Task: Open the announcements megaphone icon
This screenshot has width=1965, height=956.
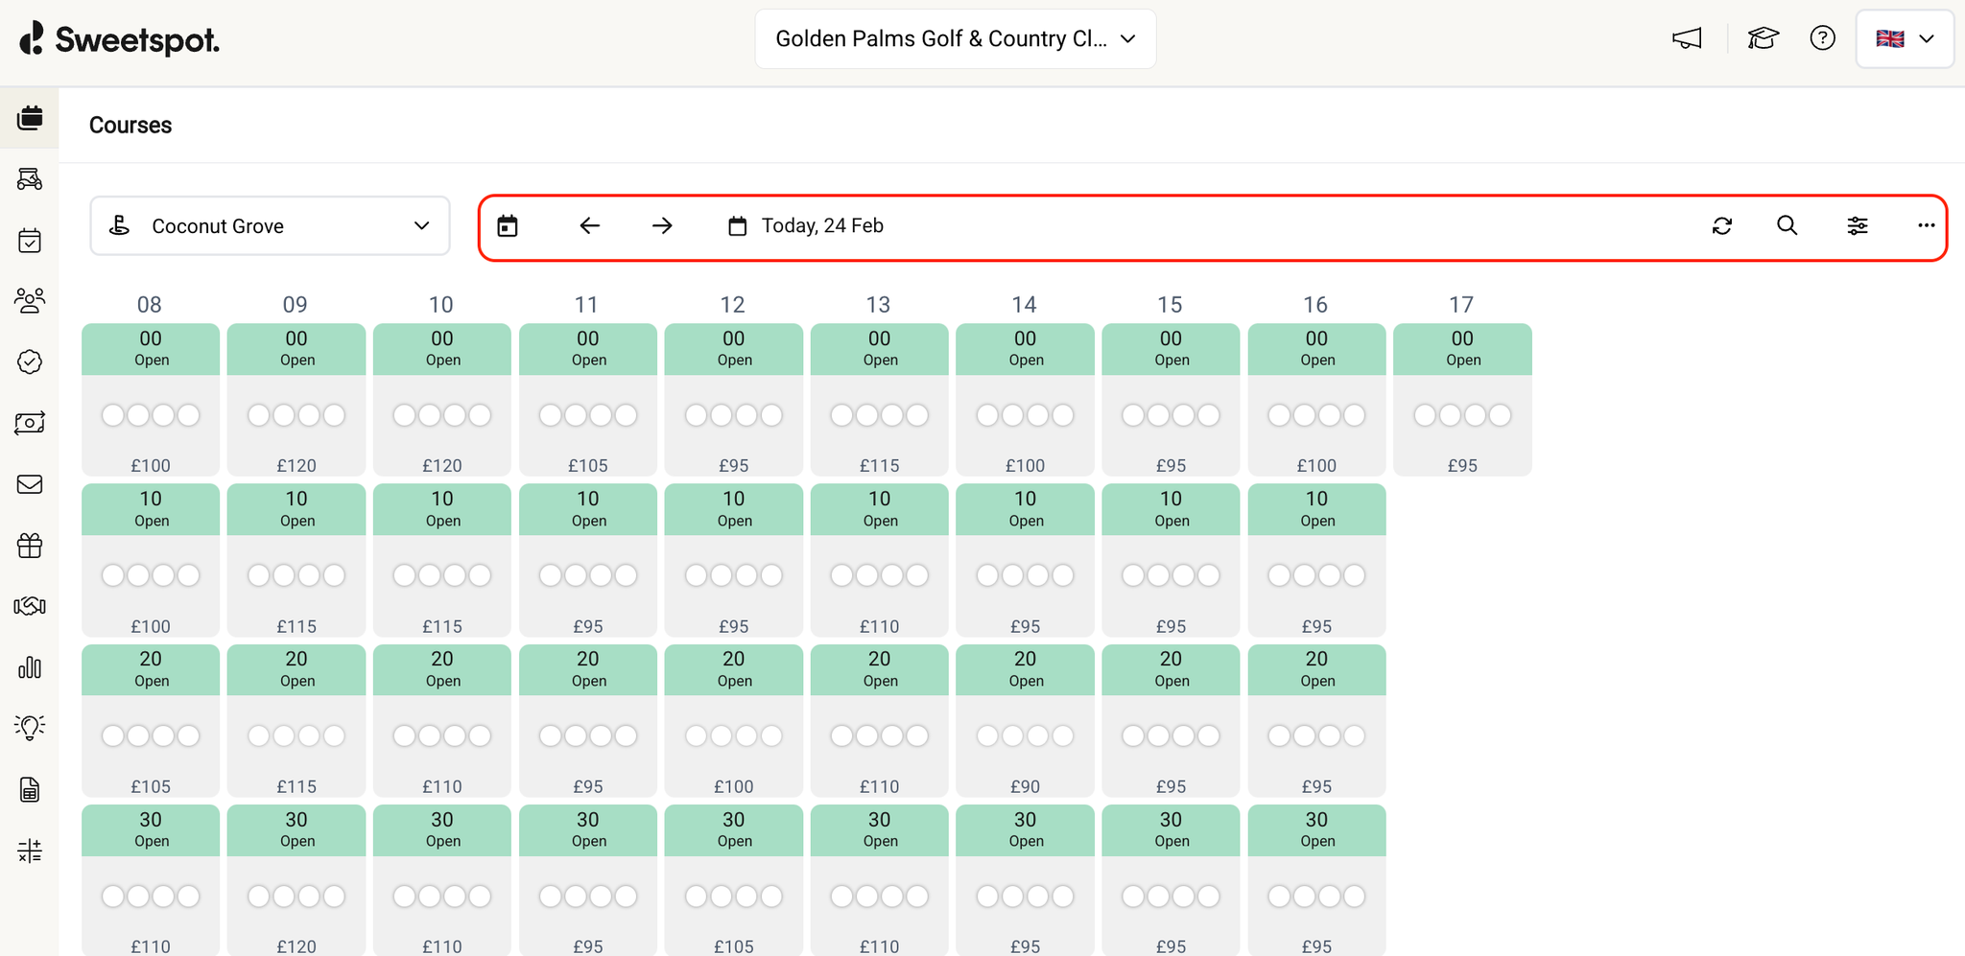Action: [x=1687, y=38]
